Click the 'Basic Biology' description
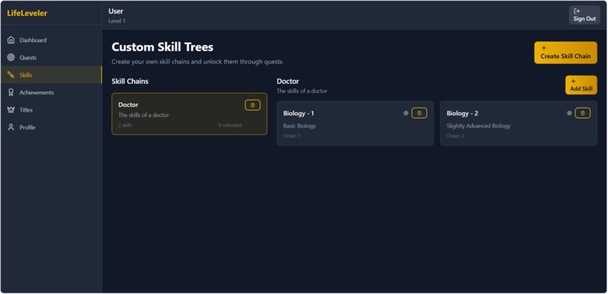Image resolution: width=608 pixels, height=294 pixels. coord(299,126)
